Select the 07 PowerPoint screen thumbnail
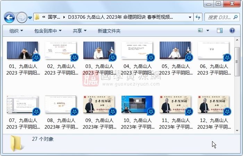The image size is (243, 156). [x=22, y=104]
